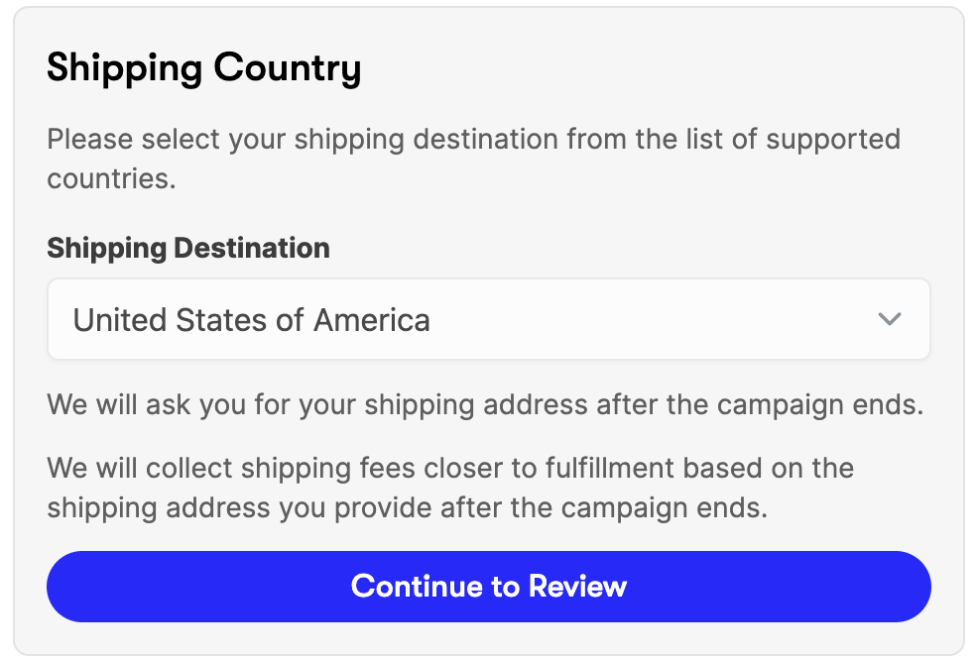The height and width of the screenshot is (658, 978).
Task: Click the Shipping Destination field label
Action: [x=188, y=248]
